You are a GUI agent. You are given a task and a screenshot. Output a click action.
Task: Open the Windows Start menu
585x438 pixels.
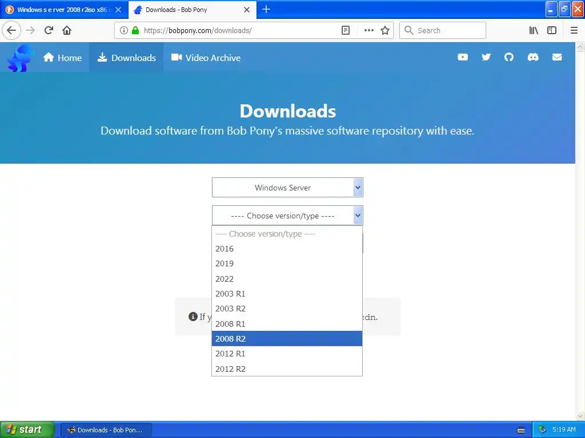(27, 429)
